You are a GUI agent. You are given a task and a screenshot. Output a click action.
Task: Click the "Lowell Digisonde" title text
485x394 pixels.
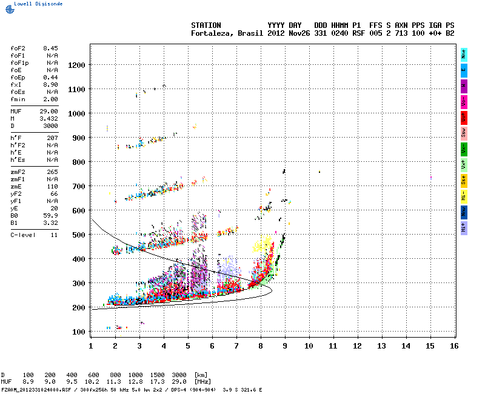pyautogui.click(x=38, y=4)
